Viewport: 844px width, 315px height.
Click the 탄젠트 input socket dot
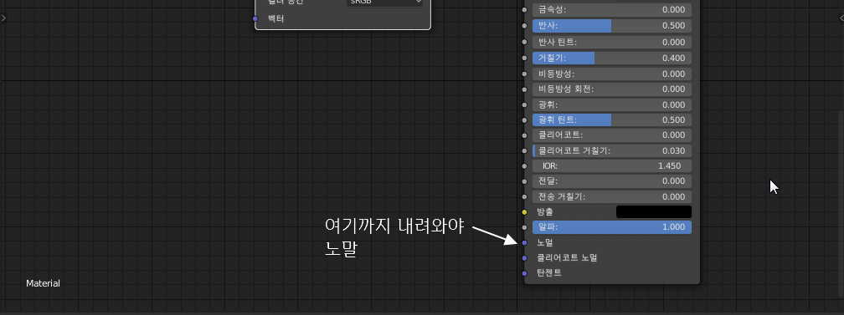tap(525, 273)
